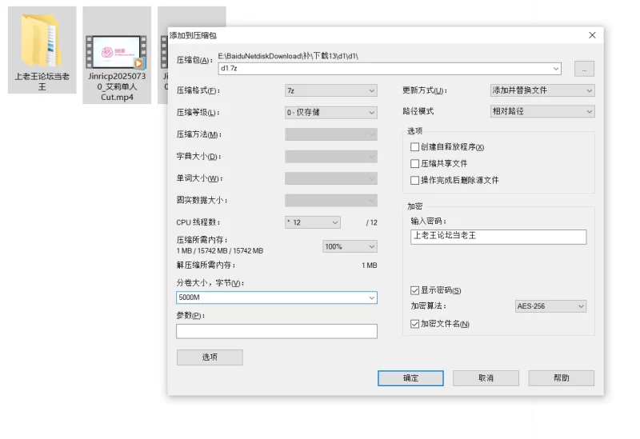Enable 操作完成后删除源文件 checkbox

click(414, 181)
